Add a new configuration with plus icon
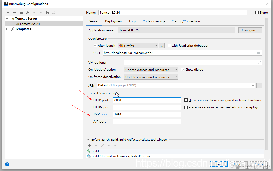Viewport: 273px width, 171px height. pyautogui.click(x=8, y=13)
